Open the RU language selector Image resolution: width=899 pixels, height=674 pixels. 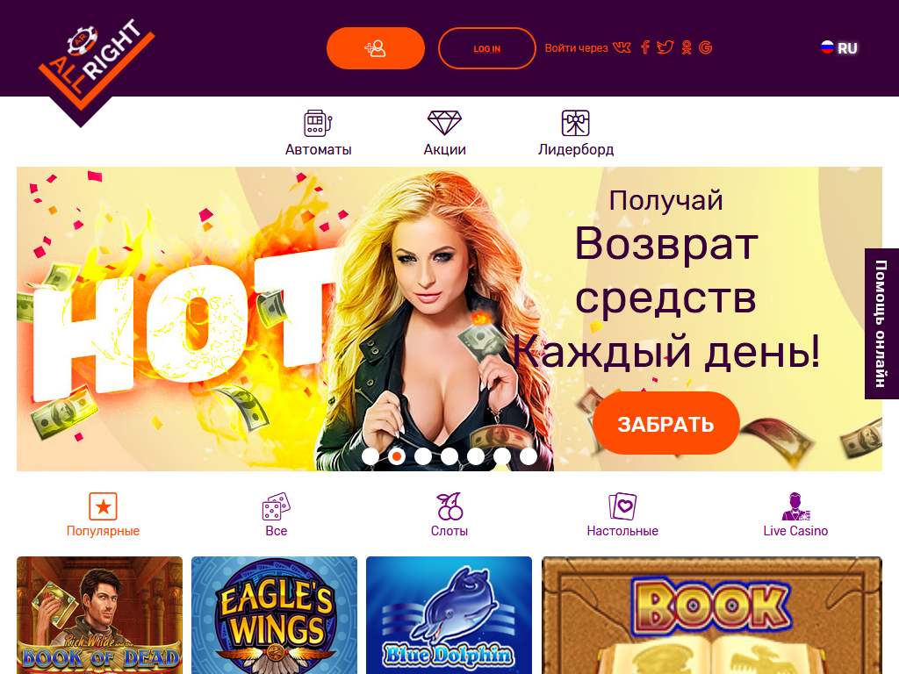(838, 48)
